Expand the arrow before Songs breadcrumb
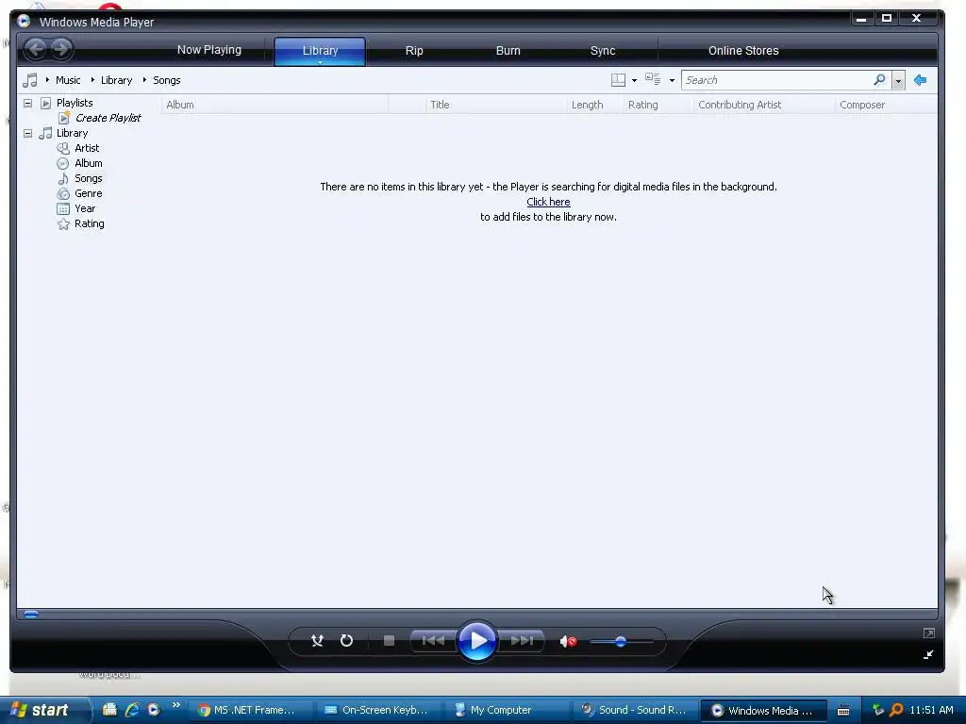This screenshot has height=724, width=966. [x=144, y=79]
